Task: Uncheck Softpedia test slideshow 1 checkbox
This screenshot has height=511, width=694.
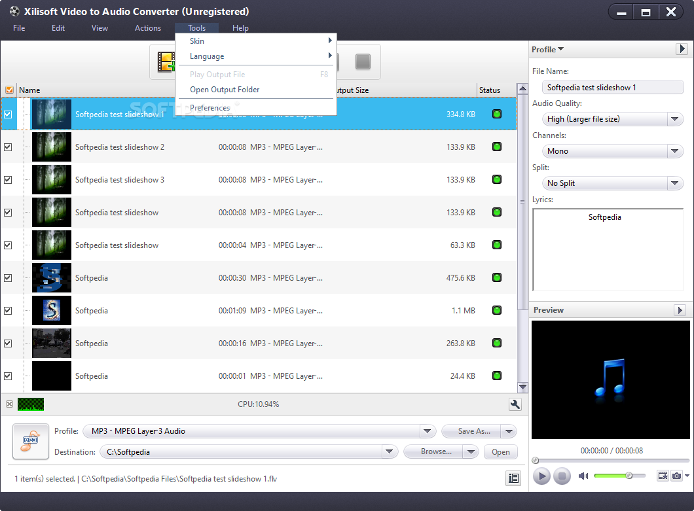Action: 8,114
